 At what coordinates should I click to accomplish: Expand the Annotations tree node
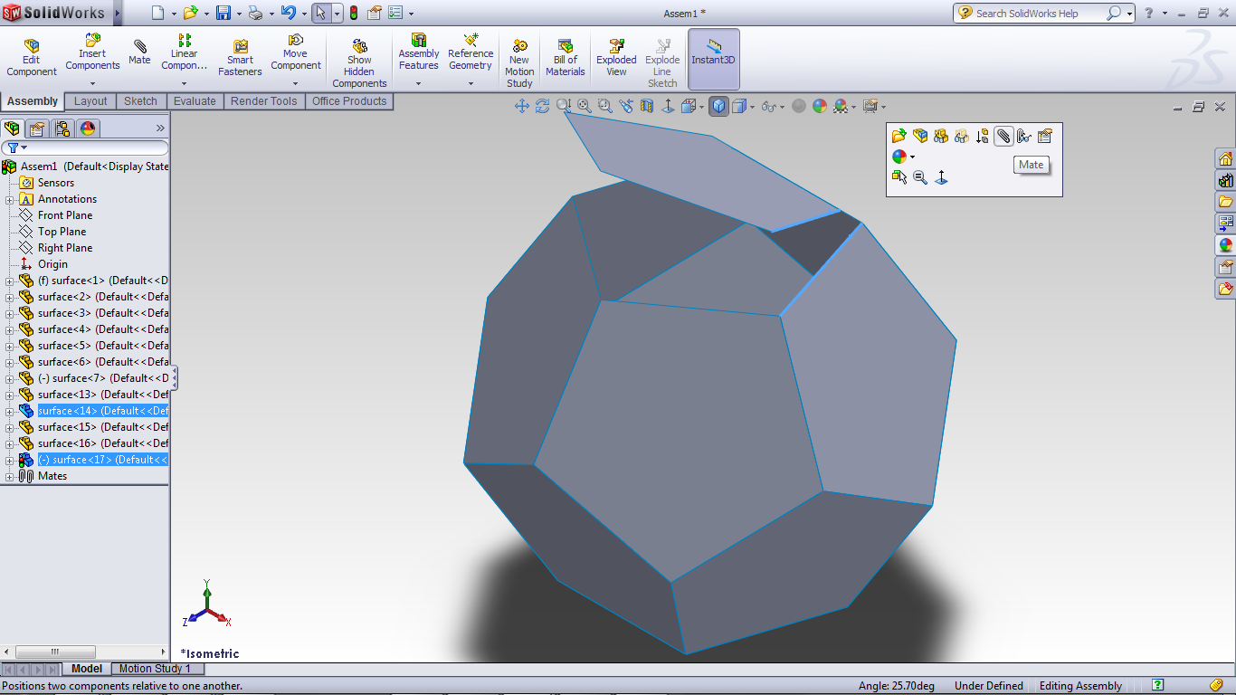point(10,199)
